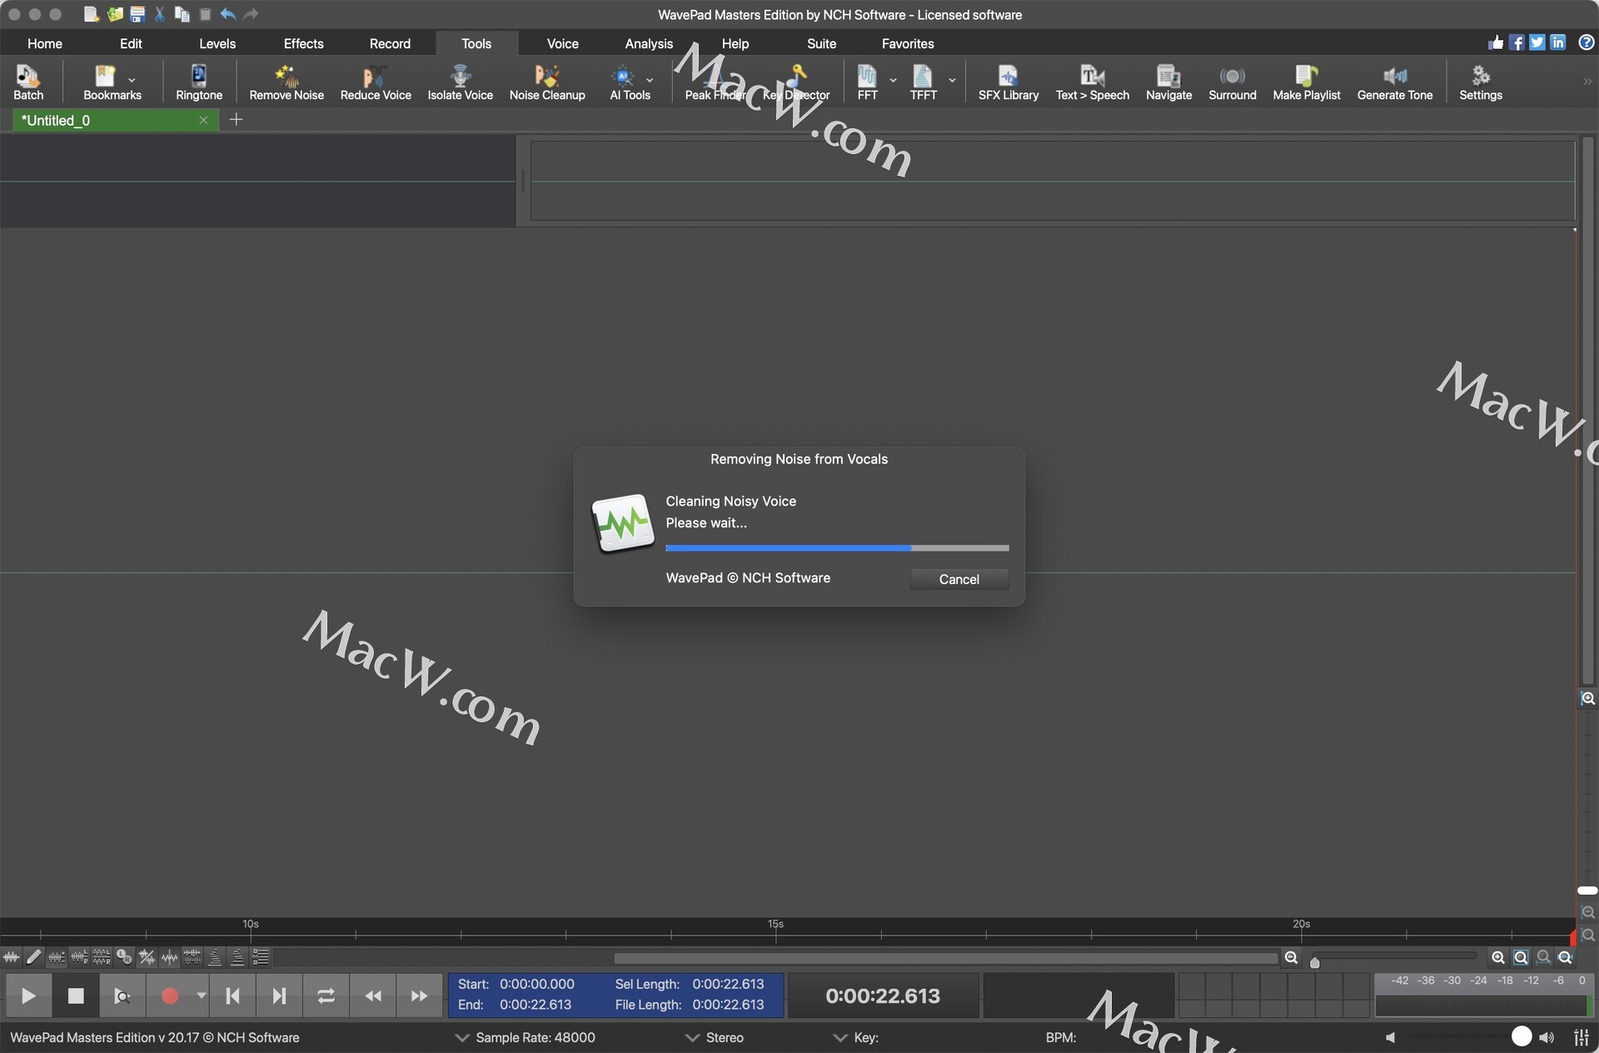This screenshot has height=1053, width=1599.
Task: Add a new file tab
Action: (x=237, y=120)
